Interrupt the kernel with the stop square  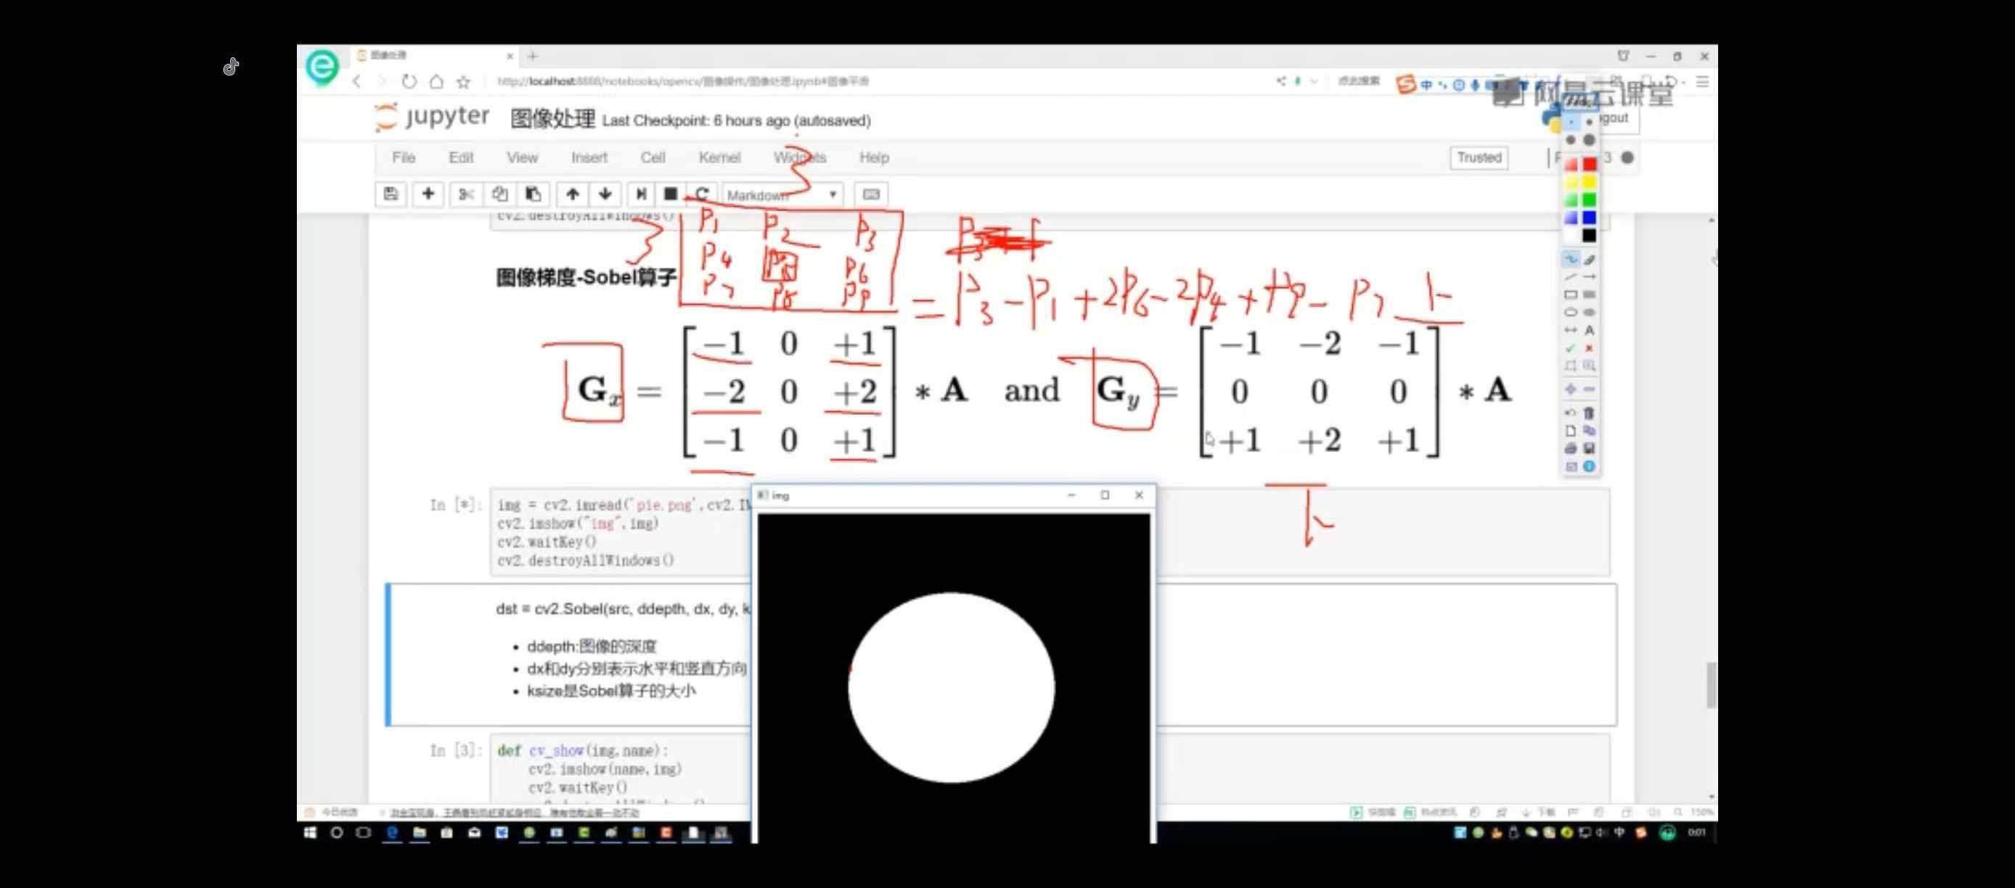[x=671, y=194]
